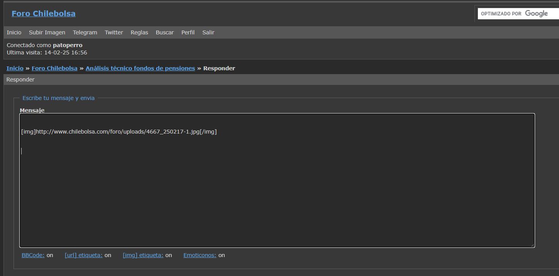
Task: Click the Mensaje textarea resize grip
Action: click(x=532, y=245)
